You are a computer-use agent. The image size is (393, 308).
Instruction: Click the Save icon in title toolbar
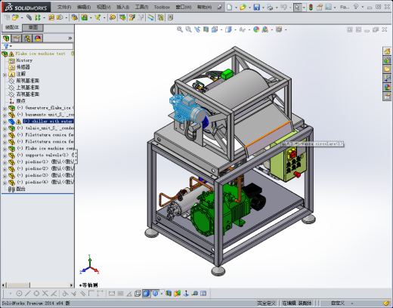tap(256, 7)
